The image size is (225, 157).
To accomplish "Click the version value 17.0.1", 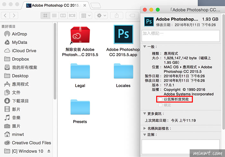I will 169,85.
